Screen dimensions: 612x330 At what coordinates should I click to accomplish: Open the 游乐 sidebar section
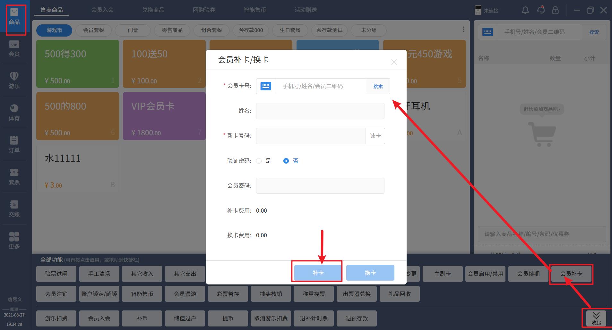14,80
